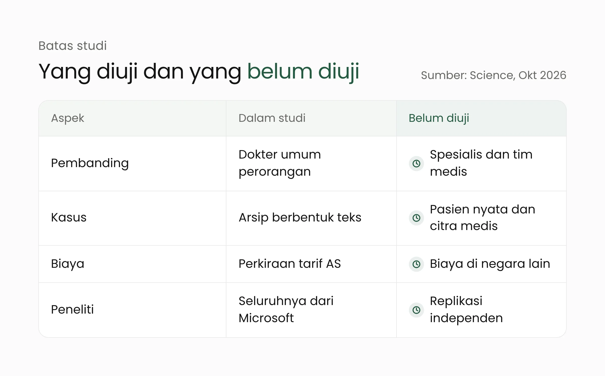Click the Spesialis dan tim medis text
The image size is (605, 376).
(481, 163)
